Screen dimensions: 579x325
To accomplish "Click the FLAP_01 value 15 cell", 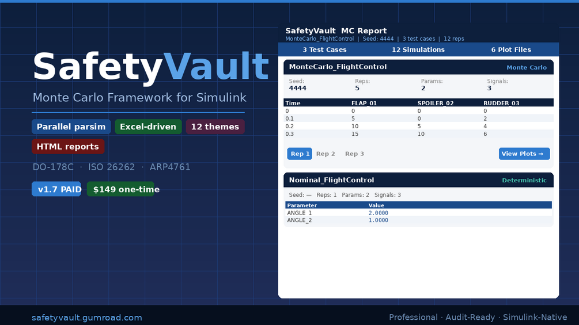I will [355, 134].
